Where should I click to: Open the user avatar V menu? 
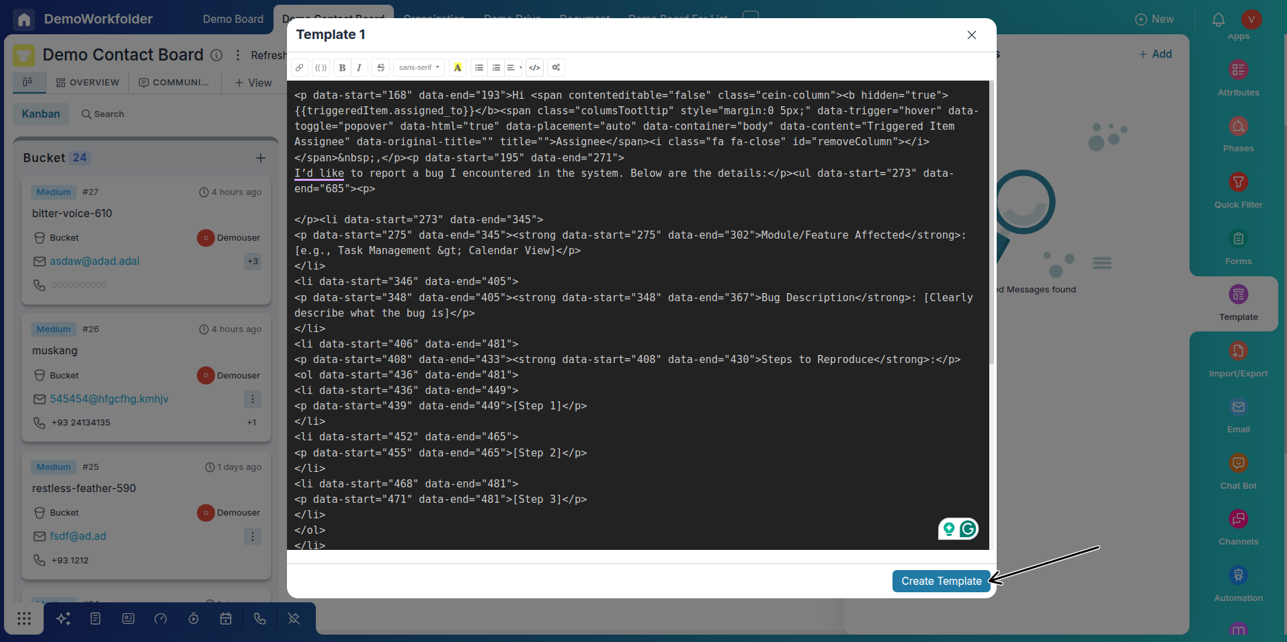(1251, 19)
